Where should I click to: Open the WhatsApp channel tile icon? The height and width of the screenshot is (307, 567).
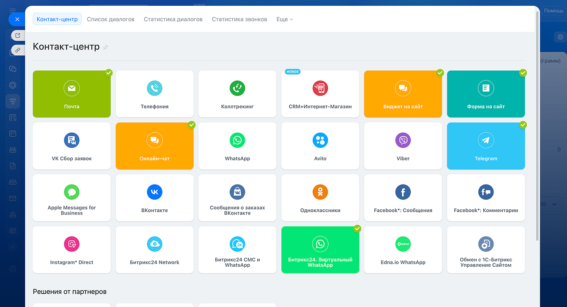click(237, 140)
